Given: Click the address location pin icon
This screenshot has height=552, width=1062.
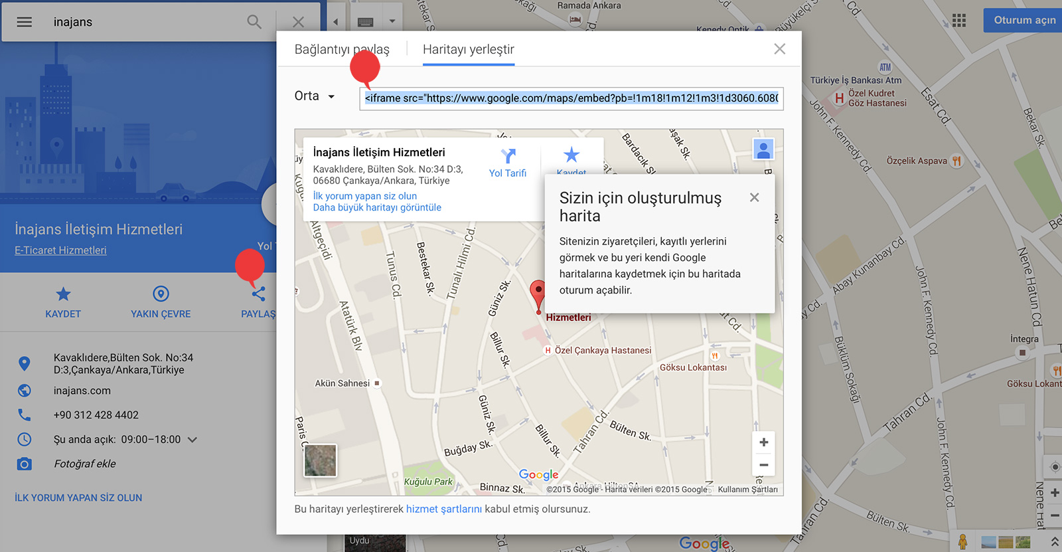Looking at the screenshot, I should tap(25, 363).
